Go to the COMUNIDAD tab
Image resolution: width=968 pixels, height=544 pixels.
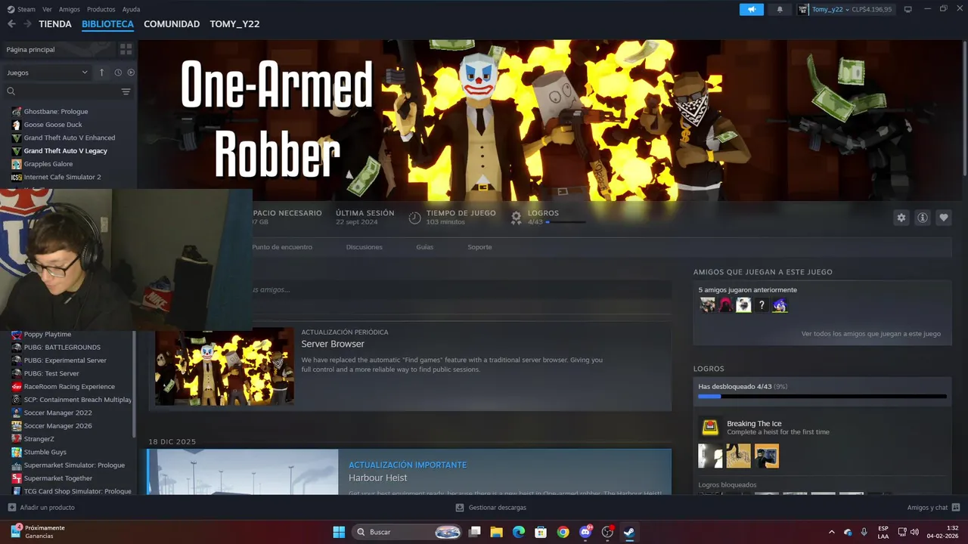click(172, 24)
